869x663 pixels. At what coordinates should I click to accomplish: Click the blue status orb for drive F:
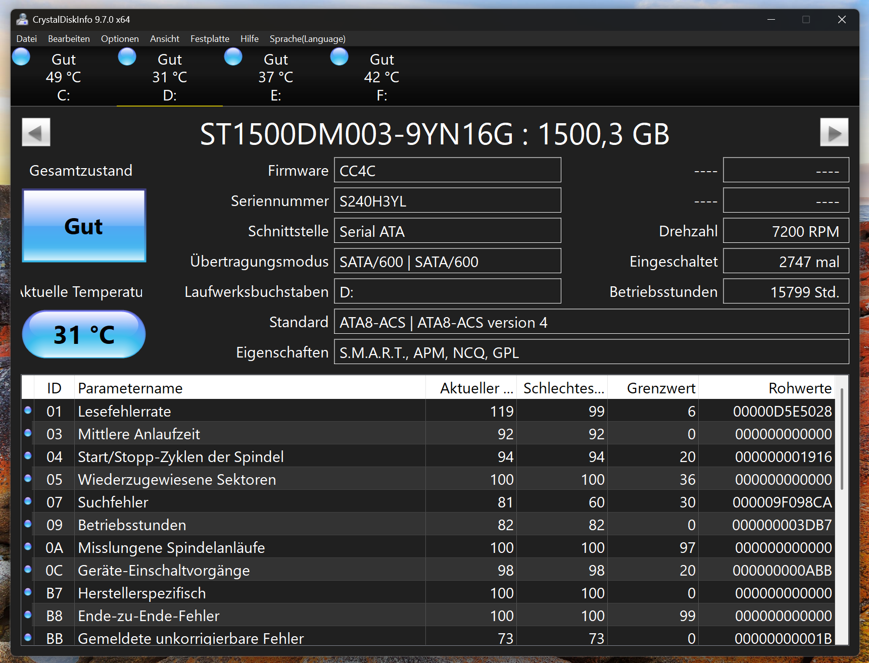340,57
